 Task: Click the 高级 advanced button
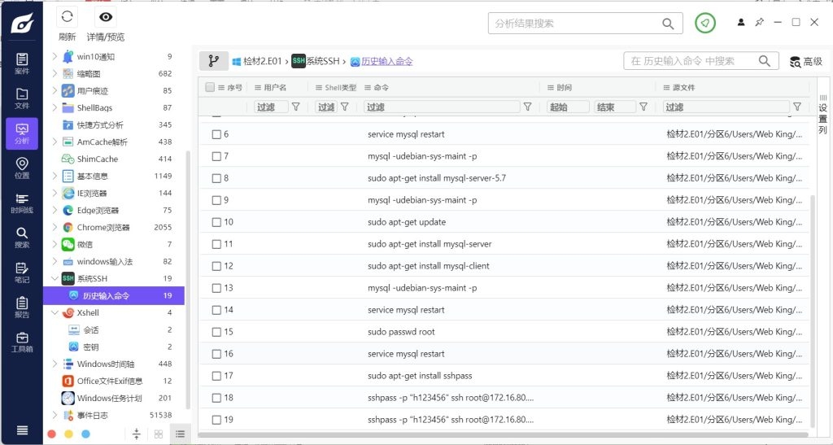805,62
